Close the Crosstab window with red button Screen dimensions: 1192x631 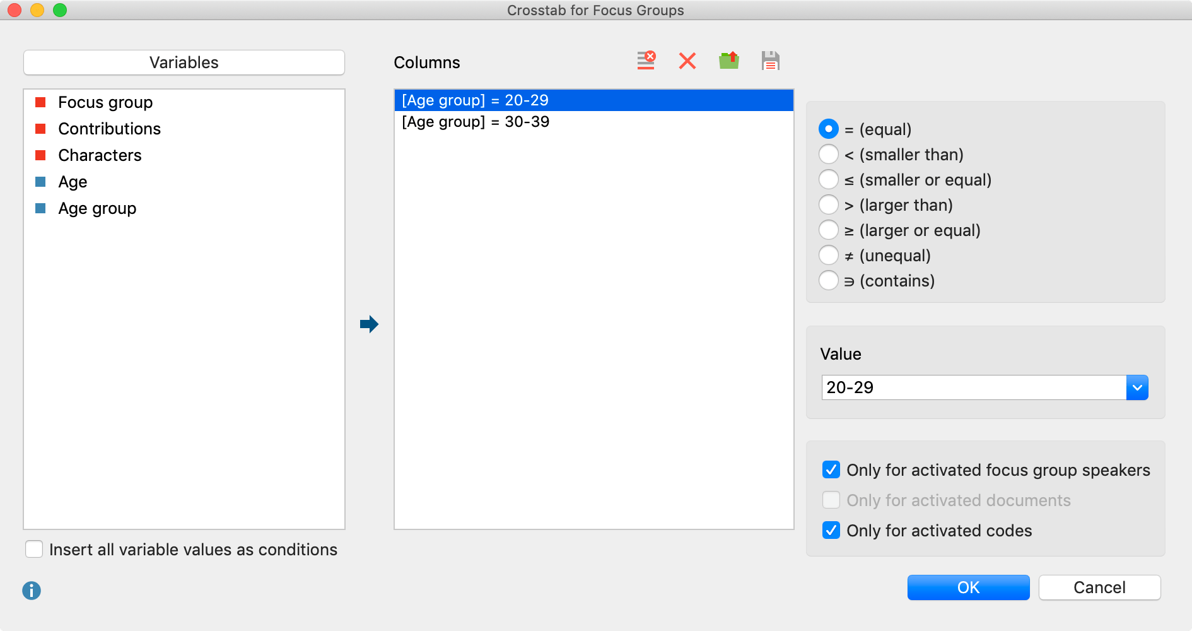click(x=15, y=10)
